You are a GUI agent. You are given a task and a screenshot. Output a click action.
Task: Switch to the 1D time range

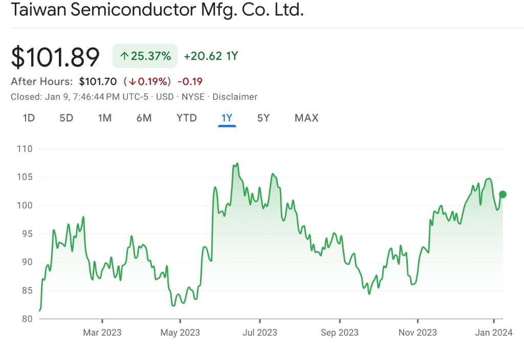(29, 118)
